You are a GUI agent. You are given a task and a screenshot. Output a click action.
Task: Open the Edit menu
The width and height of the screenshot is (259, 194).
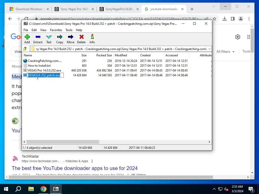[x=34, y=30]
